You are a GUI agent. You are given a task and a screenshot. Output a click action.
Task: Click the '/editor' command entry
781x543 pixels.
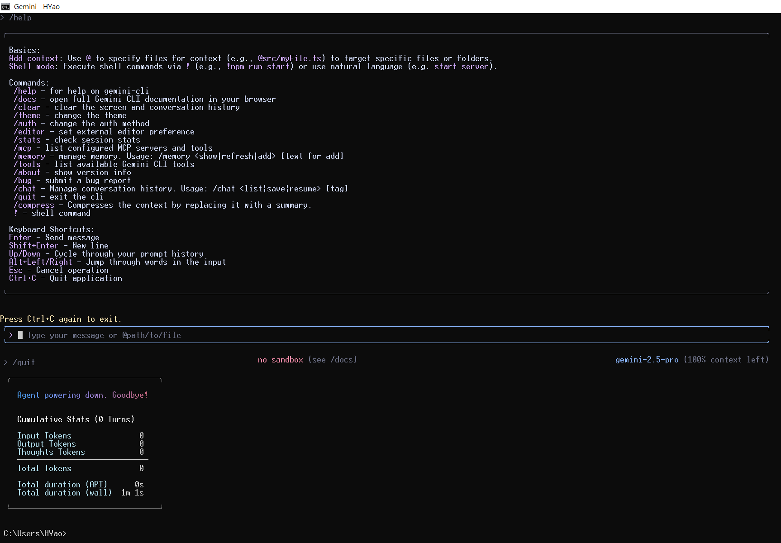click(x=104, y=132)
